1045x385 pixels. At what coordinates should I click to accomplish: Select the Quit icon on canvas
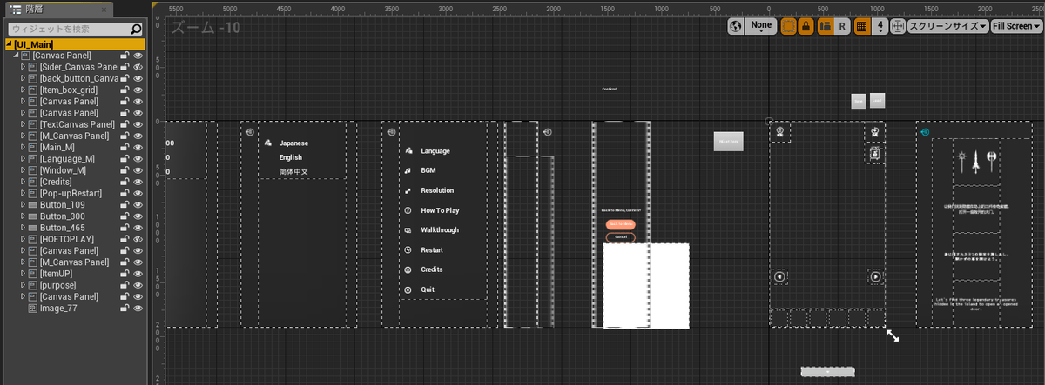tap(408, 289)
